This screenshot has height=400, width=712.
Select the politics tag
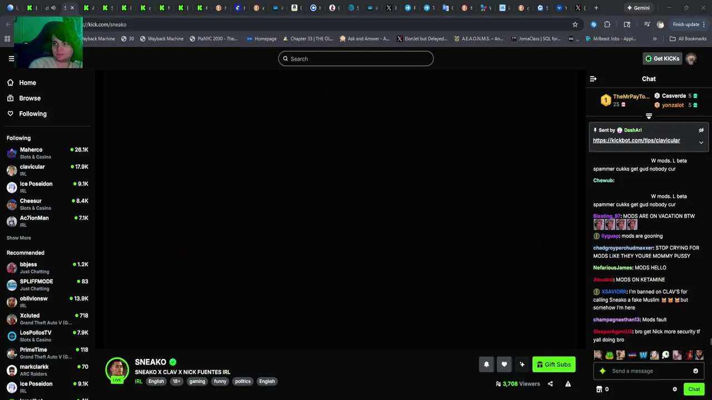coord(243,382)
